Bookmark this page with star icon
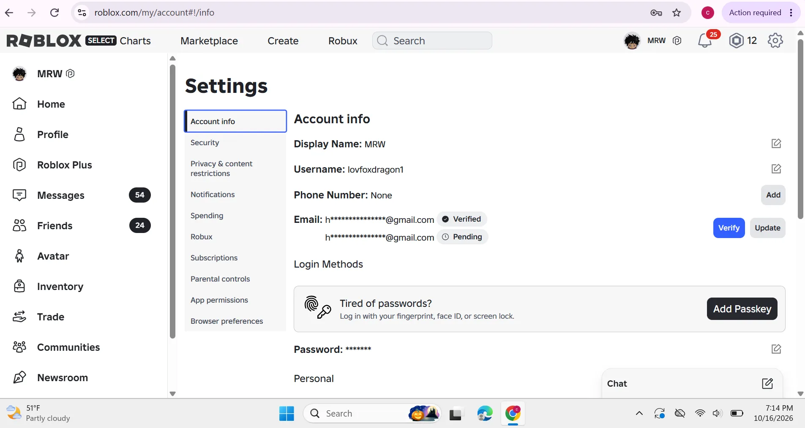The image size is (805, 428). pyautogui.click(x=677, y=13)
